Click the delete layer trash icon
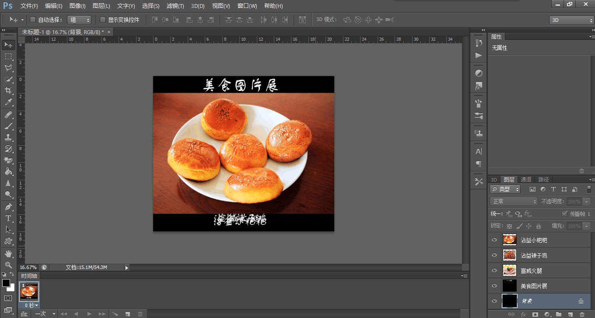 pos(582,315)
